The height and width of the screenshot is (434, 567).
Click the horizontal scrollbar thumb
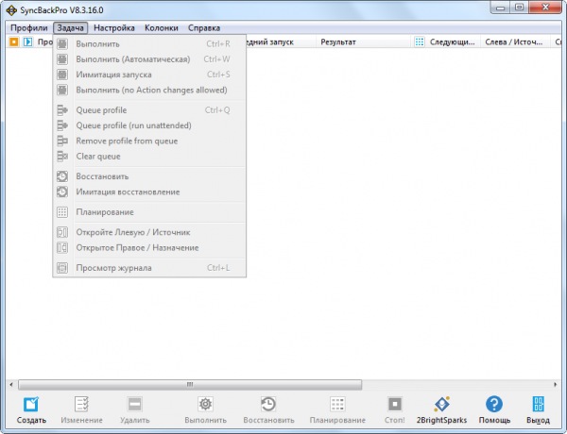[x=189, y=384]
